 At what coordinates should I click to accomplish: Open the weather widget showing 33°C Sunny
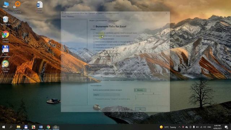tap(168, 127)
